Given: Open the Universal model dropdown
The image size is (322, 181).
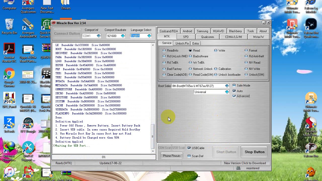Looking at the screenshot, I should (x=227, y=92).
